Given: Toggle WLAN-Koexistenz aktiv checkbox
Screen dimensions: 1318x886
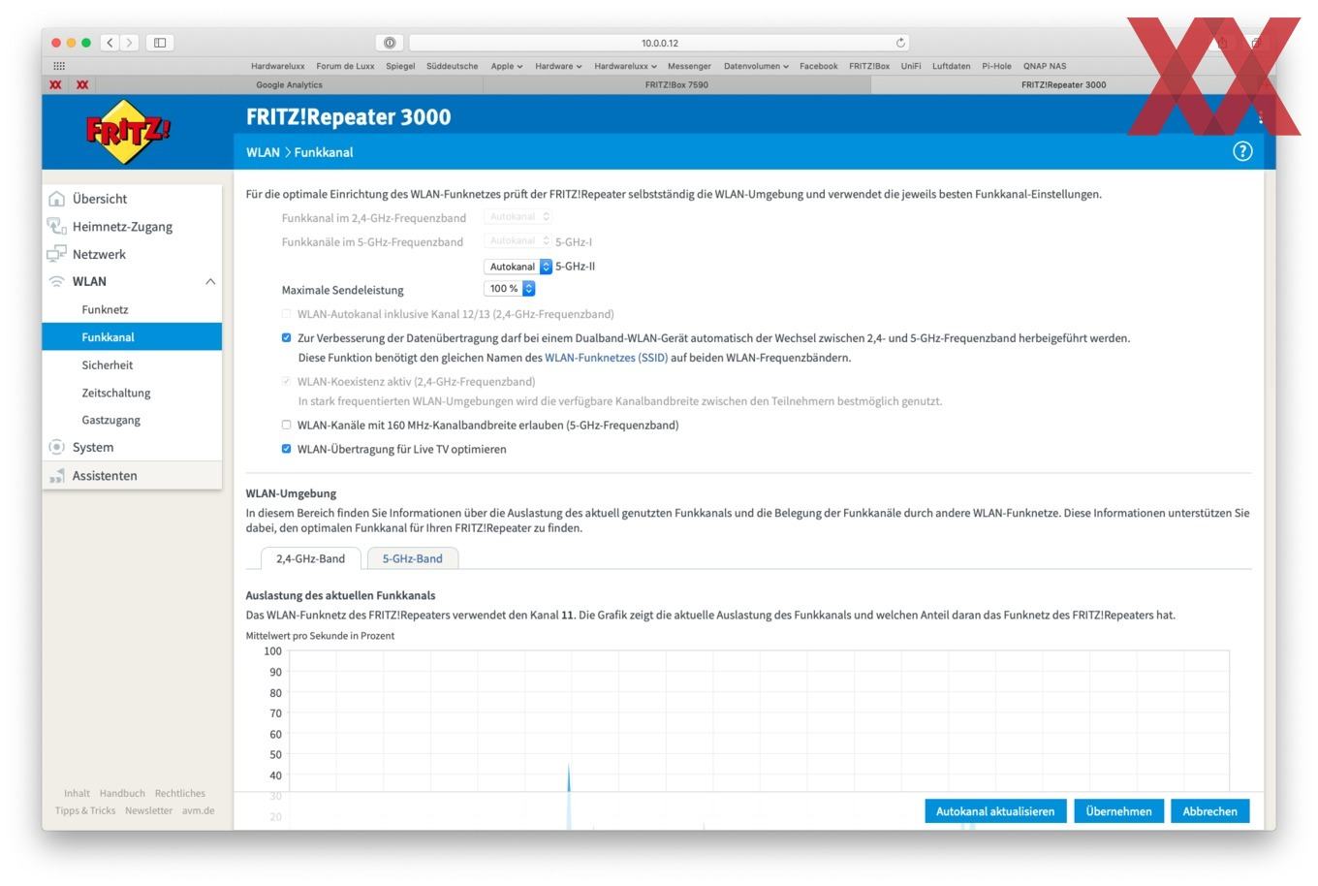Looking at the screenshot, I should (x=286, y=382).
